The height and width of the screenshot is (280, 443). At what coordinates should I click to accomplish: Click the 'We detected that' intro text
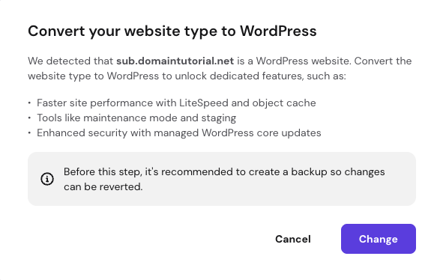tap(70, 61)
